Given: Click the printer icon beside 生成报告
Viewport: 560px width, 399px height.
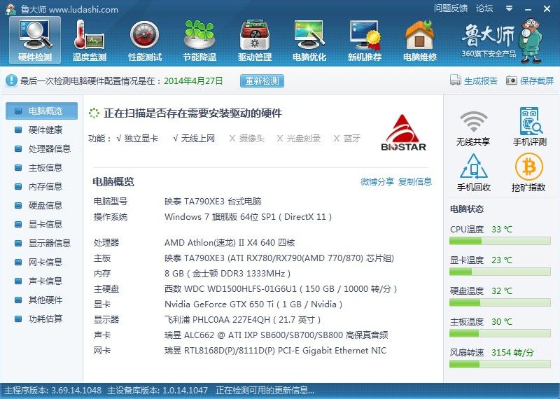Looking at the screenshot, I should click(456, 80).
